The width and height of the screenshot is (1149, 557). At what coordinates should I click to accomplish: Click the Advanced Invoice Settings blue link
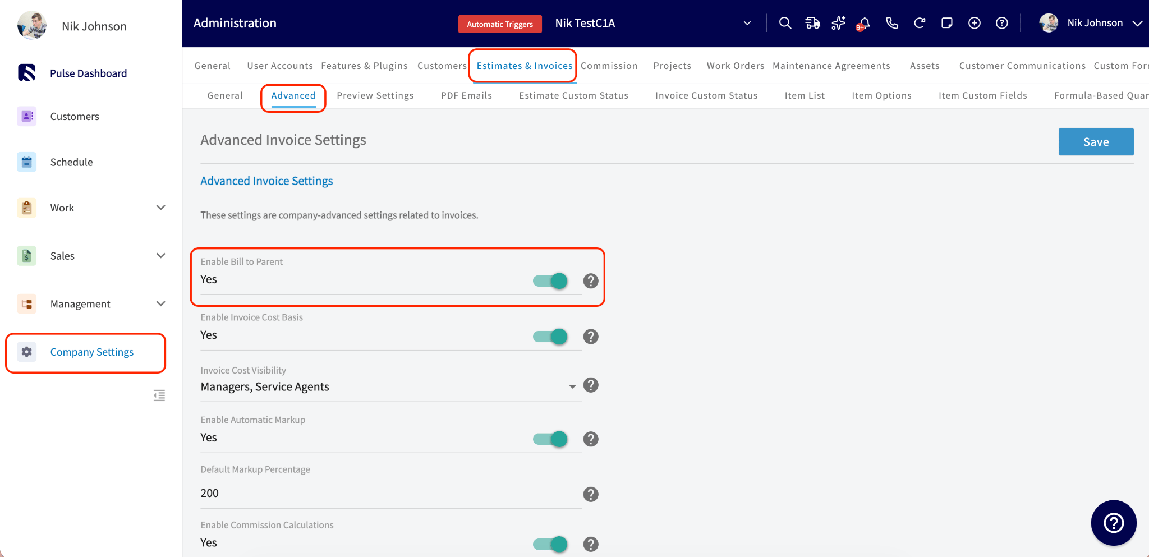pos(266,181)
